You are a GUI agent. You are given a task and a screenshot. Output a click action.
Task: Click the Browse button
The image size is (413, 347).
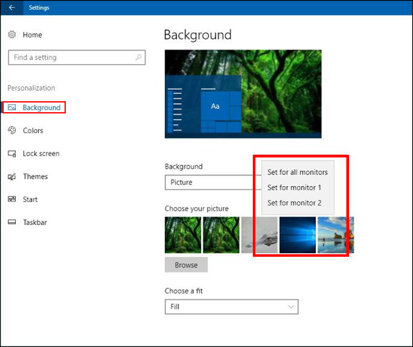pos(186,265)
